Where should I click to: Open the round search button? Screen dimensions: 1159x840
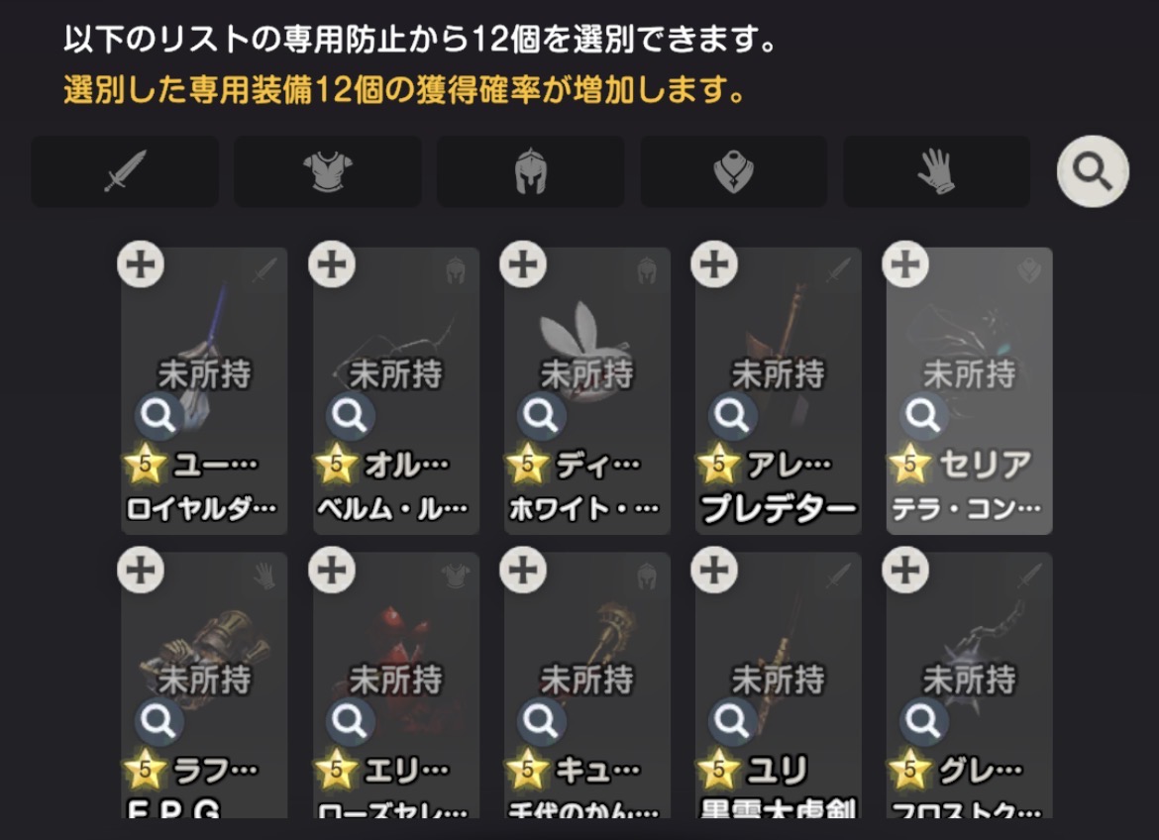tap(1093, 171)
